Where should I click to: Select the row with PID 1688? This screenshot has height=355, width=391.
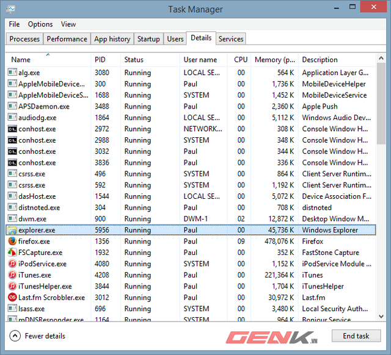pos(191,95)
